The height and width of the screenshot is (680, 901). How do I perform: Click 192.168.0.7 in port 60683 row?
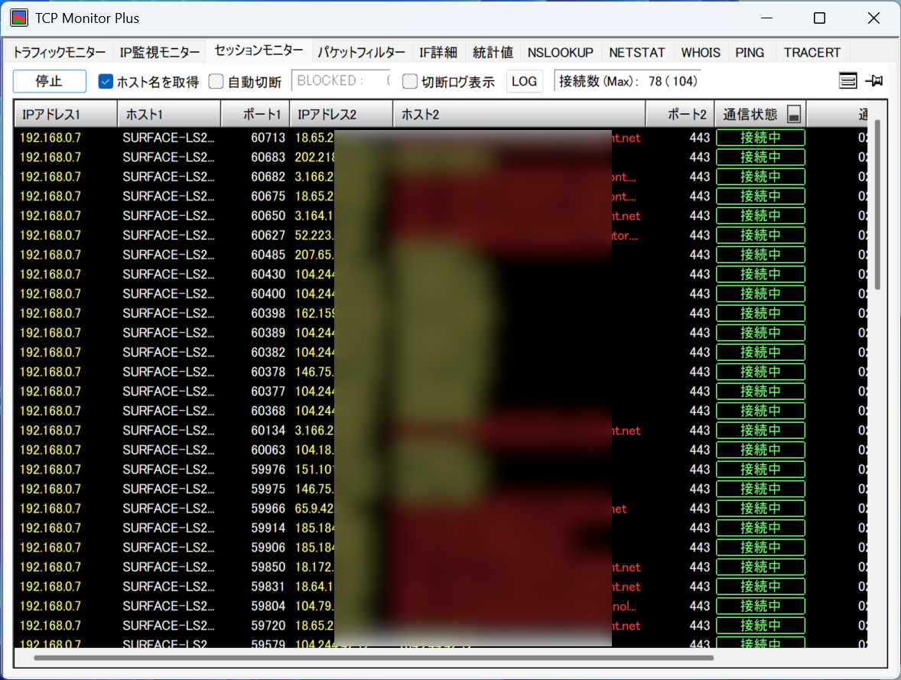pos(50,158)
